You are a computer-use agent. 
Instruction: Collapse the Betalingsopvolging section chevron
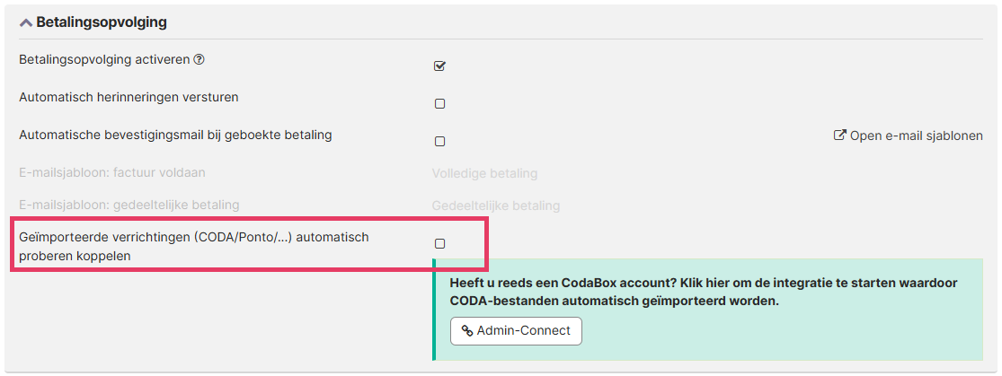26,23
